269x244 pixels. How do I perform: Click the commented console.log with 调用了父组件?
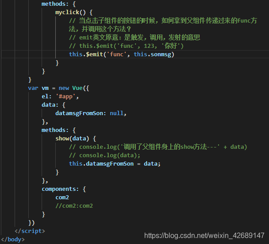[158, 147]
